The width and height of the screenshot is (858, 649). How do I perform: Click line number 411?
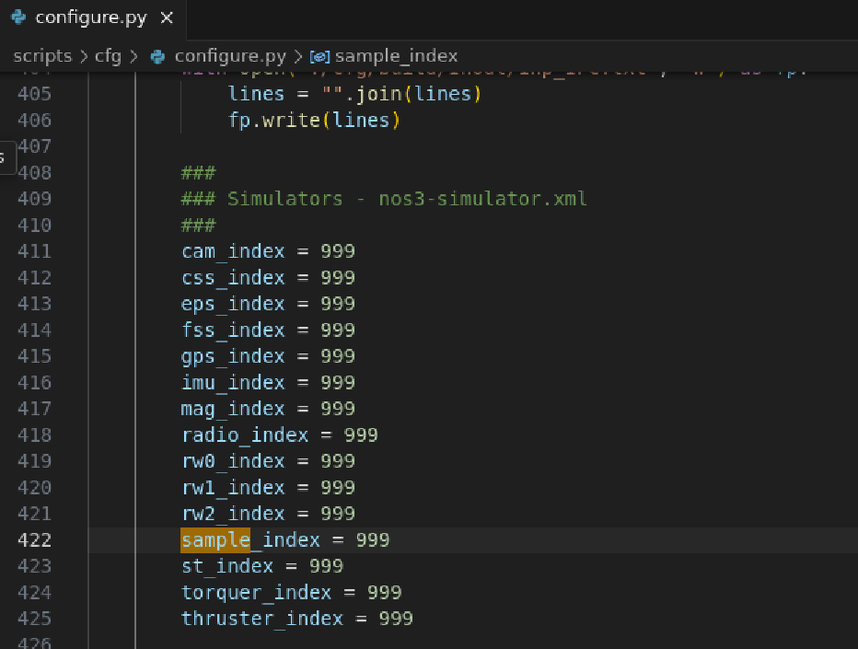point(34,251)
